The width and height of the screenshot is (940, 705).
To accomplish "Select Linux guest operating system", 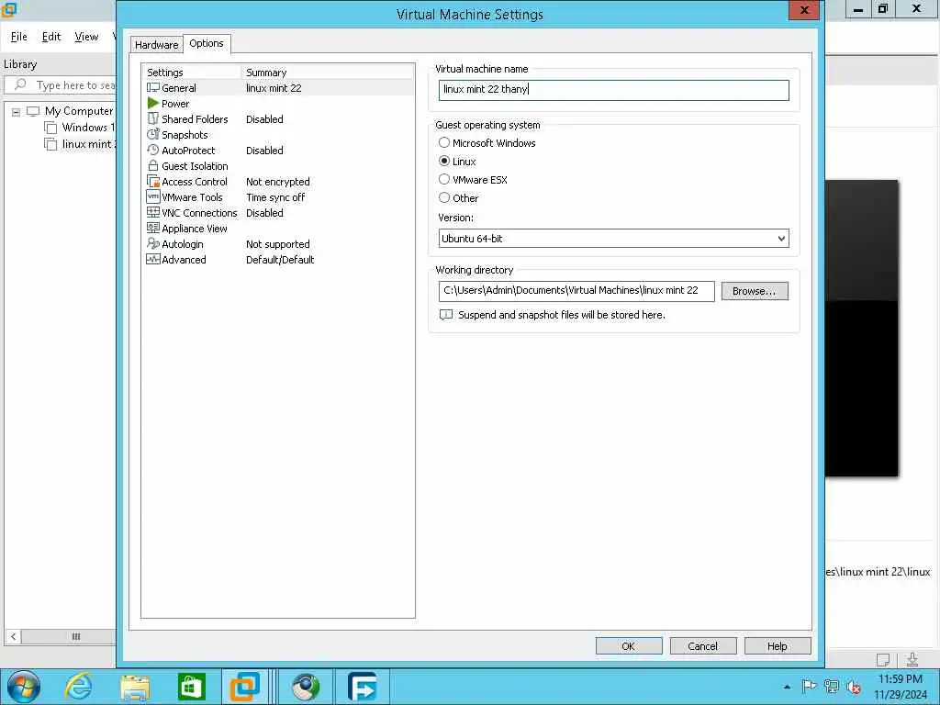I will pyautogui.click(x=444, y=161).
